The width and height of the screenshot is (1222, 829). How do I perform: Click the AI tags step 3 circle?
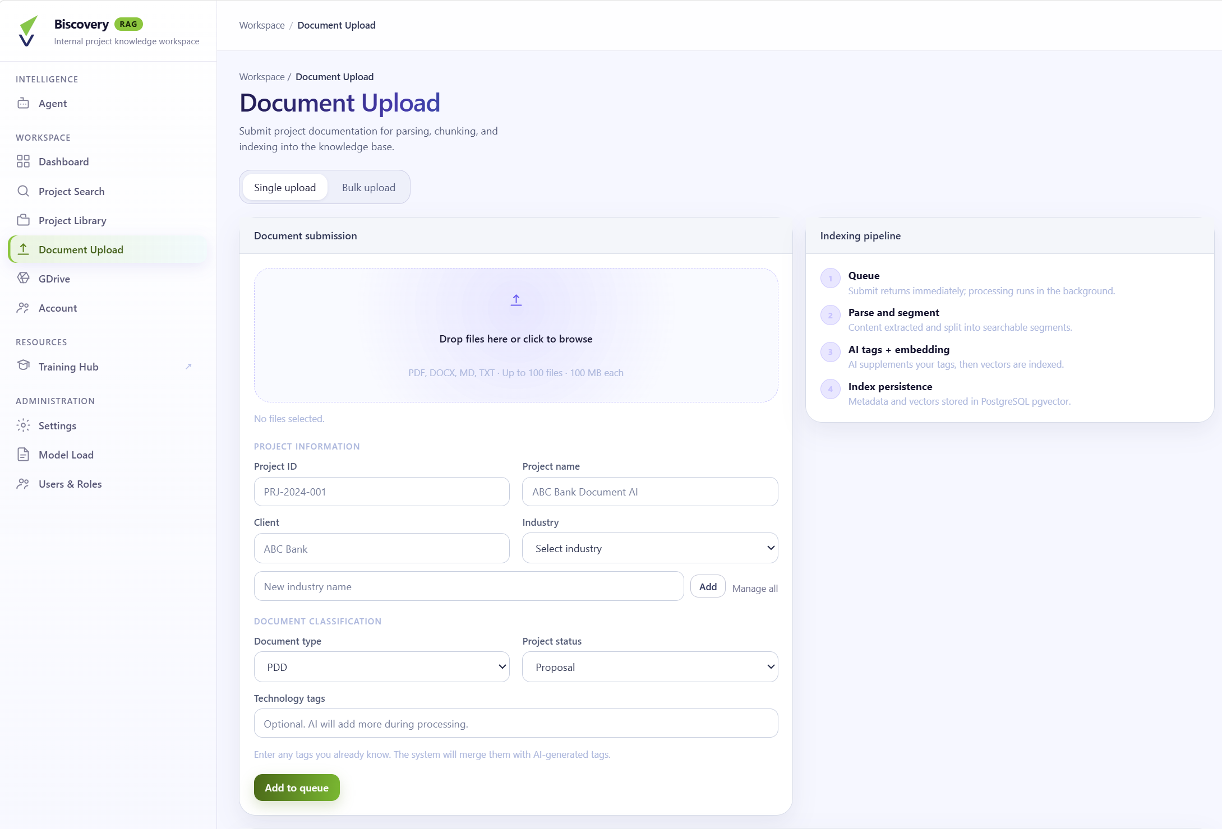(x=830, y=352)
